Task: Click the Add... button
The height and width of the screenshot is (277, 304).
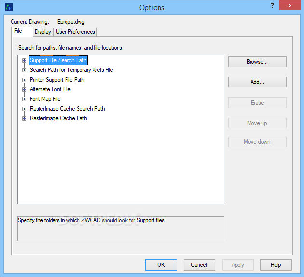Action: [257, 82]
